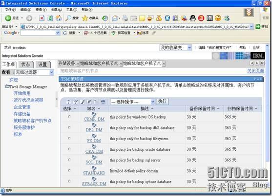Sort by 域名 column header arrow
The width and height of the screenshot is (272, 196).
99,108
